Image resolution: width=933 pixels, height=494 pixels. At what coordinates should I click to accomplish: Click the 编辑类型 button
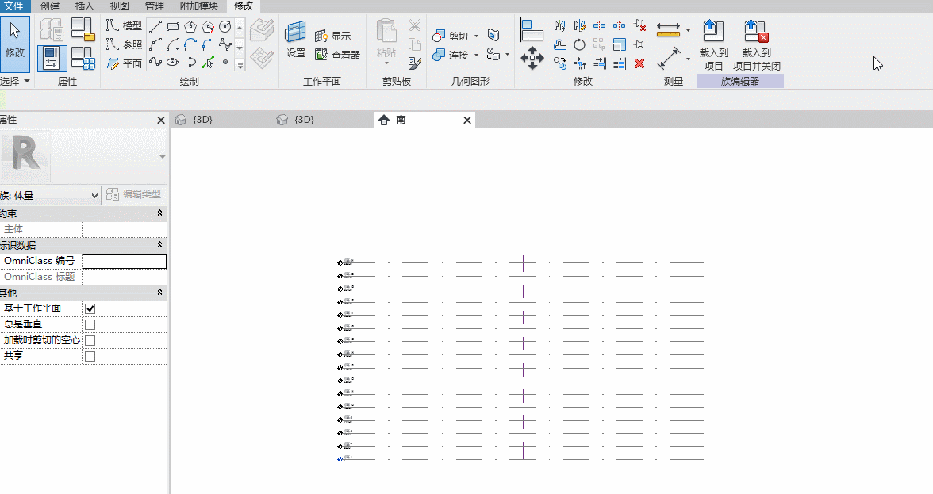pyautogui.click(x=134, y=194)
